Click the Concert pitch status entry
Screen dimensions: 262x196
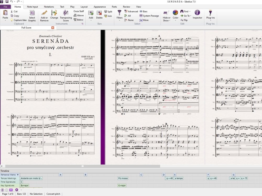click(53, 194)
